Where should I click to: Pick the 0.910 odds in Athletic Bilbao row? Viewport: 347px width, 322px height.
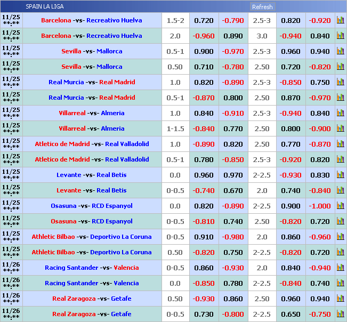(x=204, y=237)
